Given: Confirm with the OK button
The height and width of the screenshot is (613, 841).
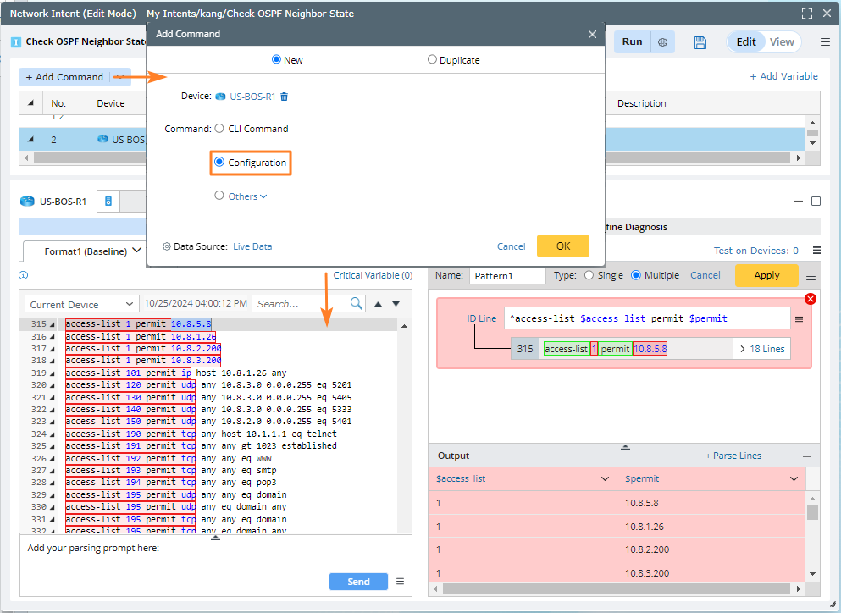Looking at the screenshot, I should 563,246.
